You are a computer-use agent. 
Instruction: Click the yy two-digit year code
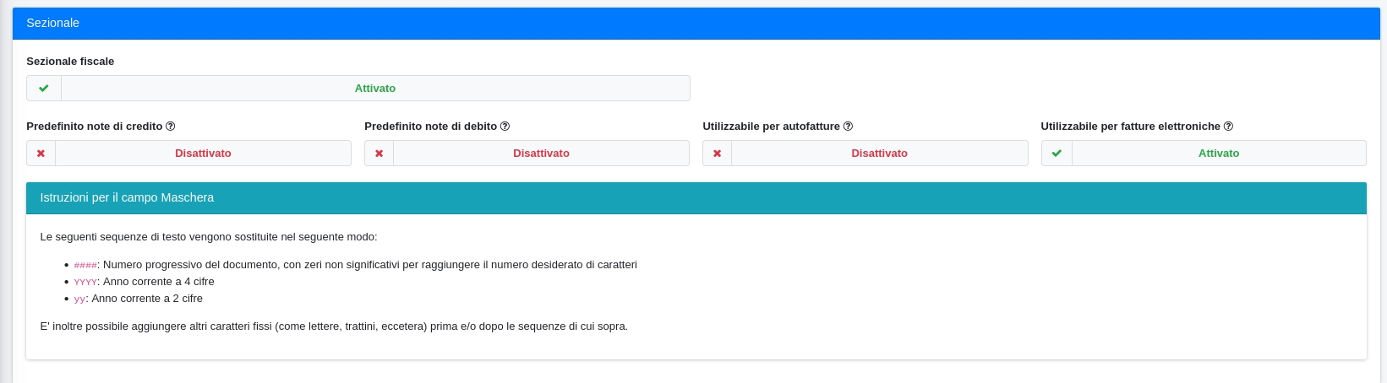point(79,299)
